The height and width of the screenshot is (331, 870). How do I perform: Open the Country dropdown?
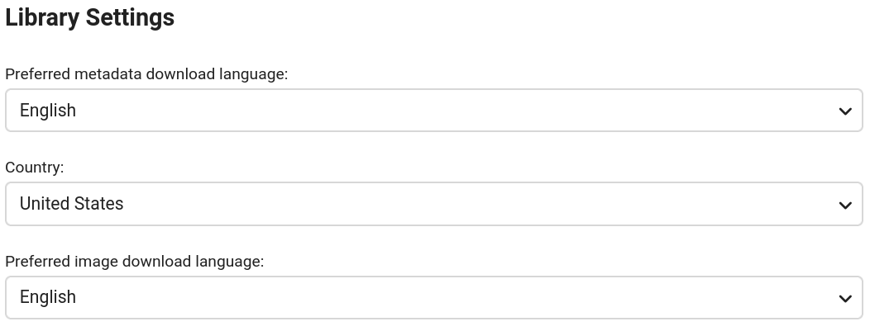(x=433, y=204)
